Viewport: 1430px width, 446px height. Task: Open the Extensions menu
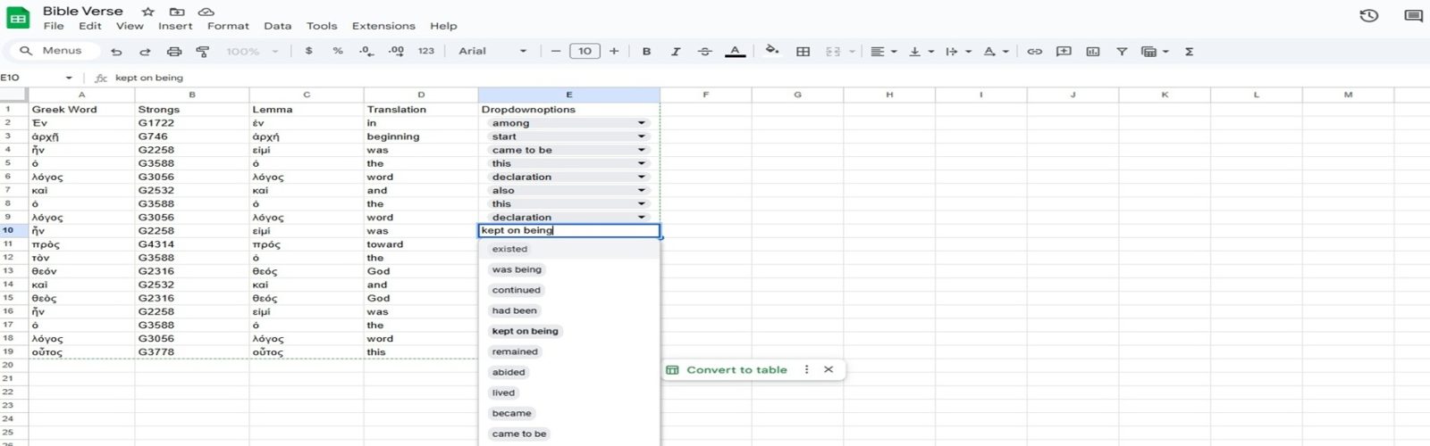383,26
